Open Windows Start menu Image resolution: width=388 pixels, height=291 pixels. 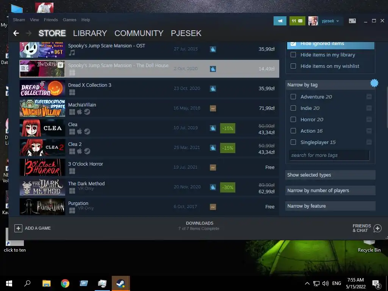pyautogui.click(x=9, y=283)
